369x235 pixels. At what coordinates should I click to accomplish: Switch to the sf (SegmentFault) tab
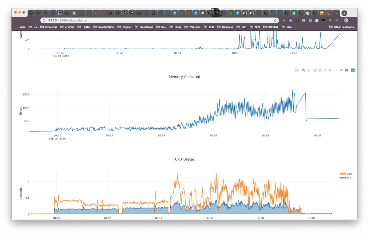click(294, 13)
